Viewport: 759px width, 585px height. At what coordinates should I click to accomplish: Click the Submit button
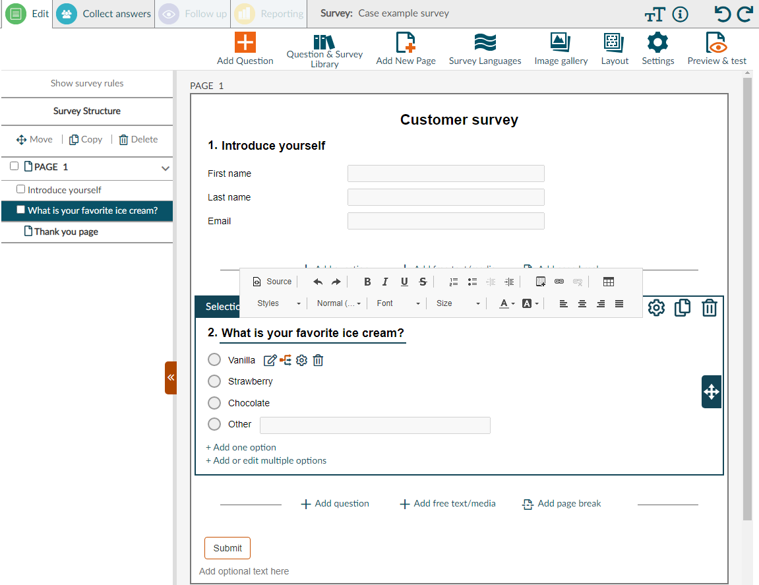tap(227, 547)
